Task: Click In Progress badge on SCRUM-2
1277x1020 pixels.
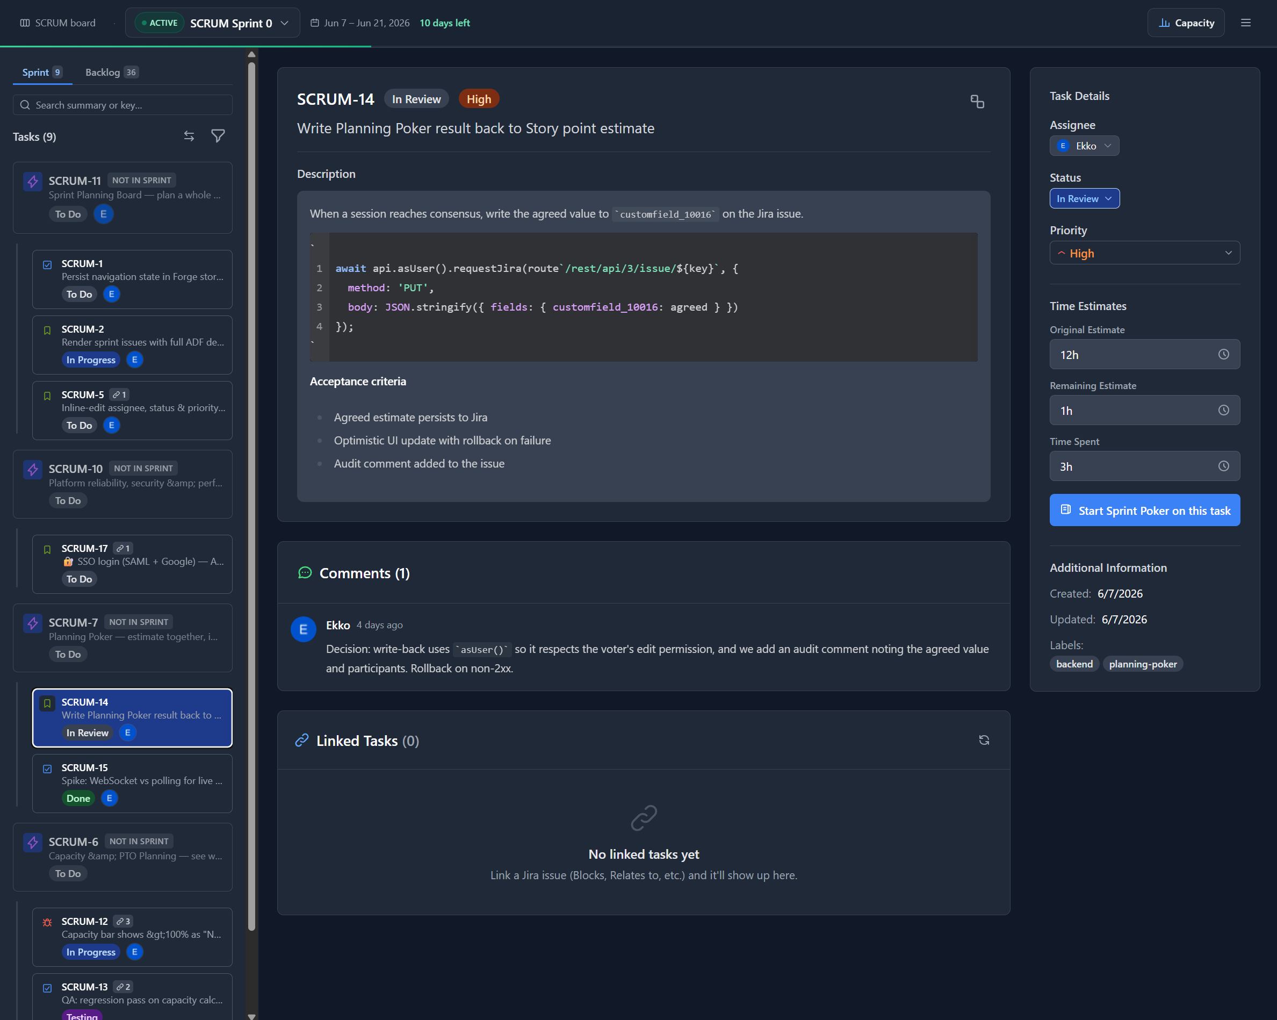Action: coord(91,360)
